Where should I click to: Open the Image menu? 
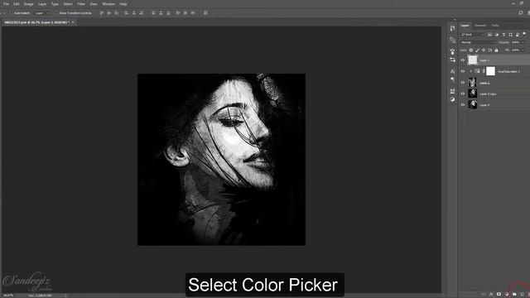click(x=28, y=4)
